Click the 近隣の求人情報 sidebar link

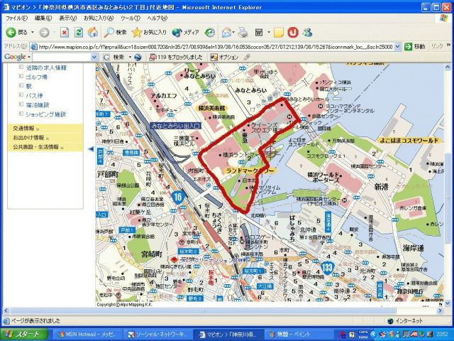click(x=46, y=68)
